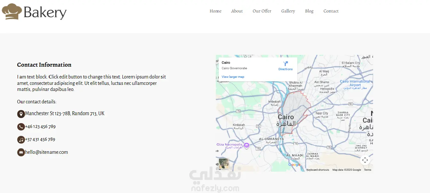This screenshot has height=193, width=430.
Task: Toggle satellite view thumbnail on the map
Action: point(224,163)
